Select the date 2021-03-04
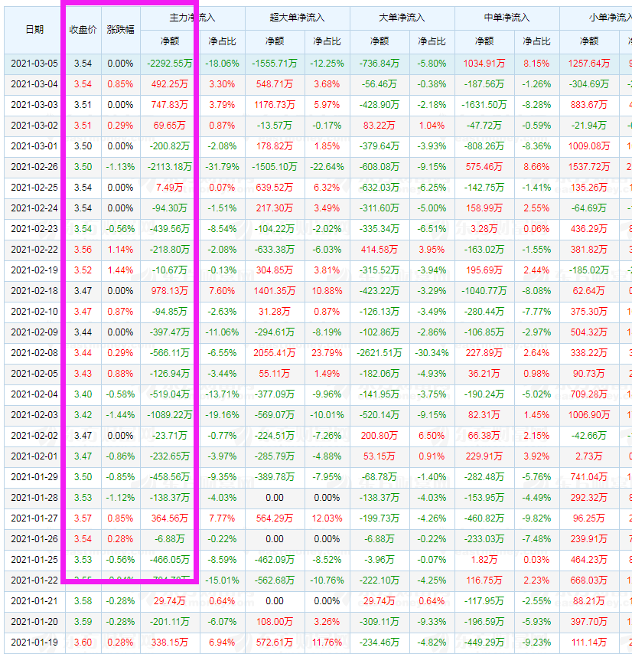632x654 pixels. coord(34,84)
